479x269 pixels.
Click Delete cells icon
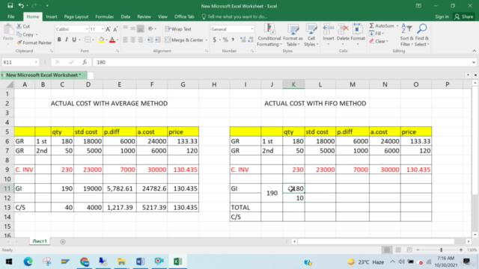(x=343, y=30)
